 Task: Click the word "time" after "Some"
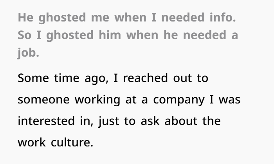(67, 78)
